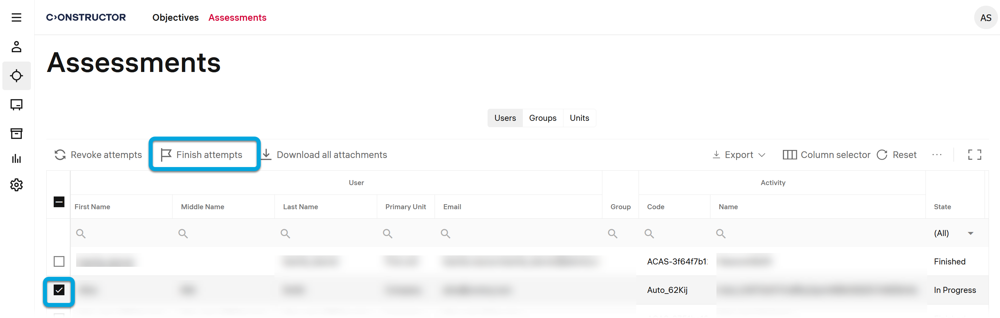Uncheck the Auto_62Kij row checkbox
Image resolution: width=1000 pixels, height=318 pixels.
59,290
